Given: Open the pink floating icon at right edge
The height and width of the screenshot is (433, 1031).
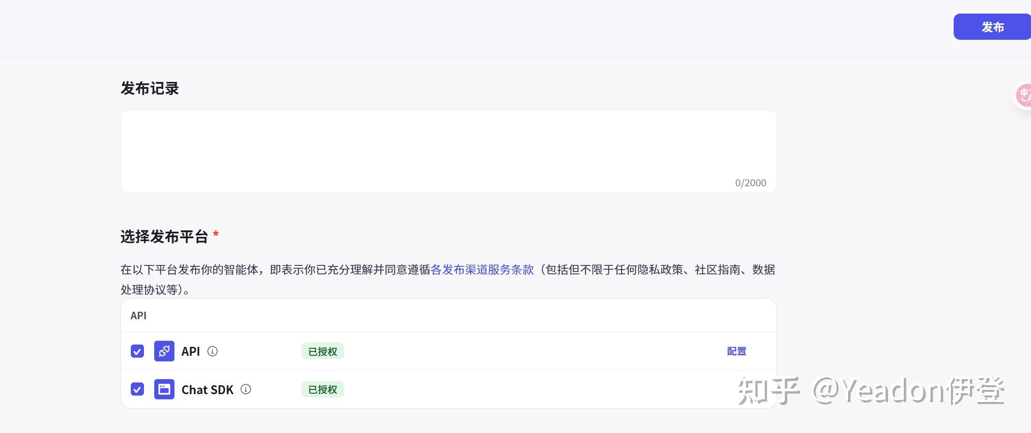Looking at the screenshot, I should click(1023, 95).
